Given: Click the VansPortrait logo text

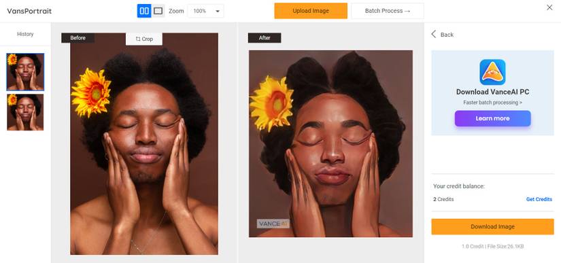Looking at the screenshot, I should pos(29,11).
